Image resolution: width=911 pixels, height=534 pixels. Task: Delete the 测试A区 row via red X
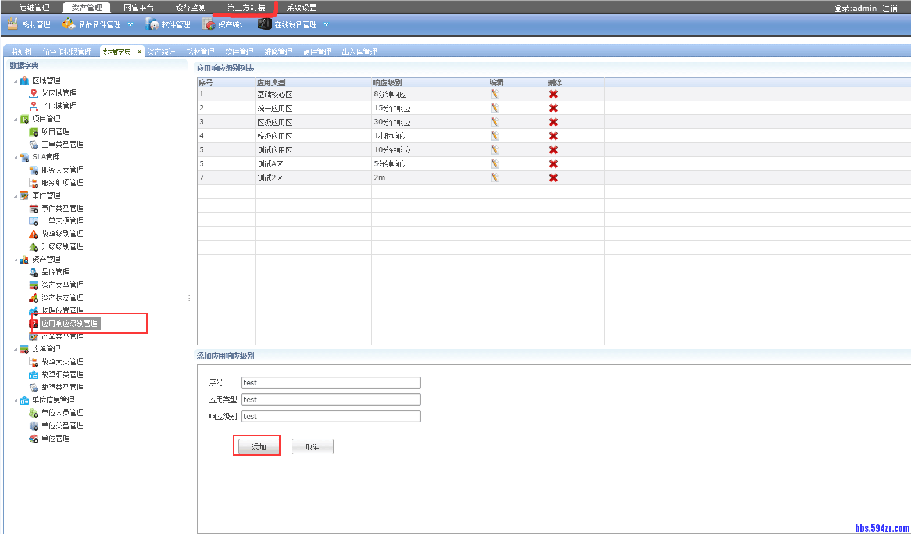(553, 163)
